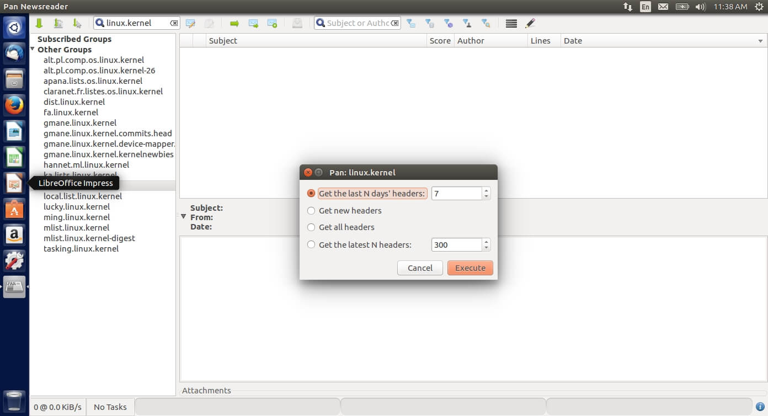768x416 pixels.
Task: Select the get new headers in subscribed groups icon
Action: coord(58,23)
